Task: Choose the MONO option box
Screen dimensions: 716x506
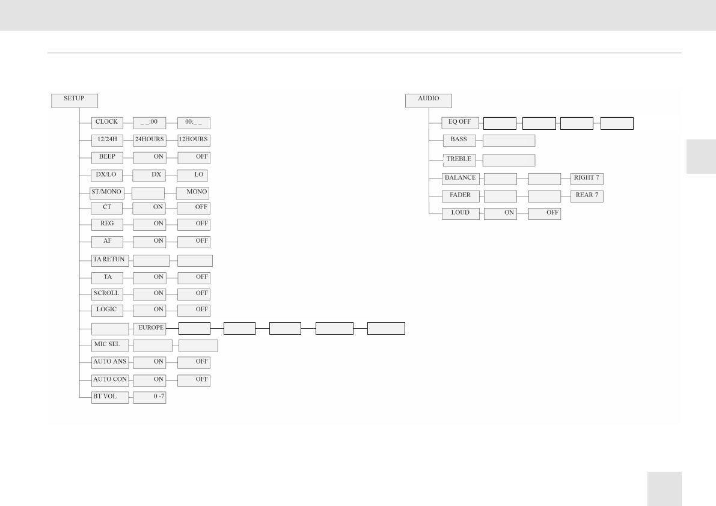Action: pos(193,193)
